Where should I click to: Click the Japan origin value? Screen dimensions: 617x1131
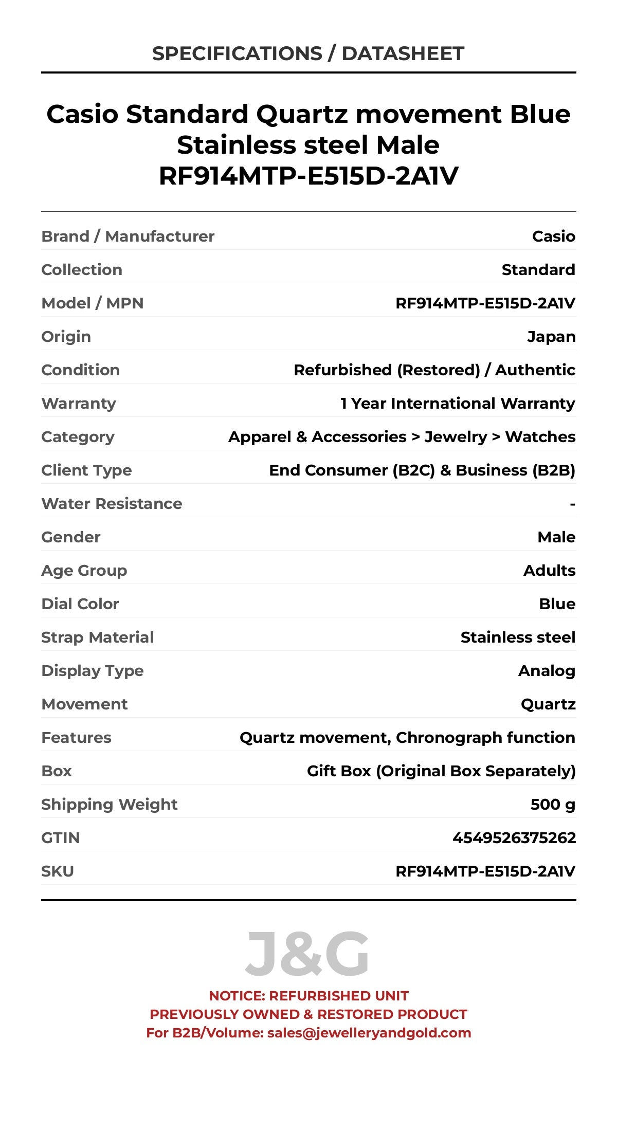coord(551,337)
